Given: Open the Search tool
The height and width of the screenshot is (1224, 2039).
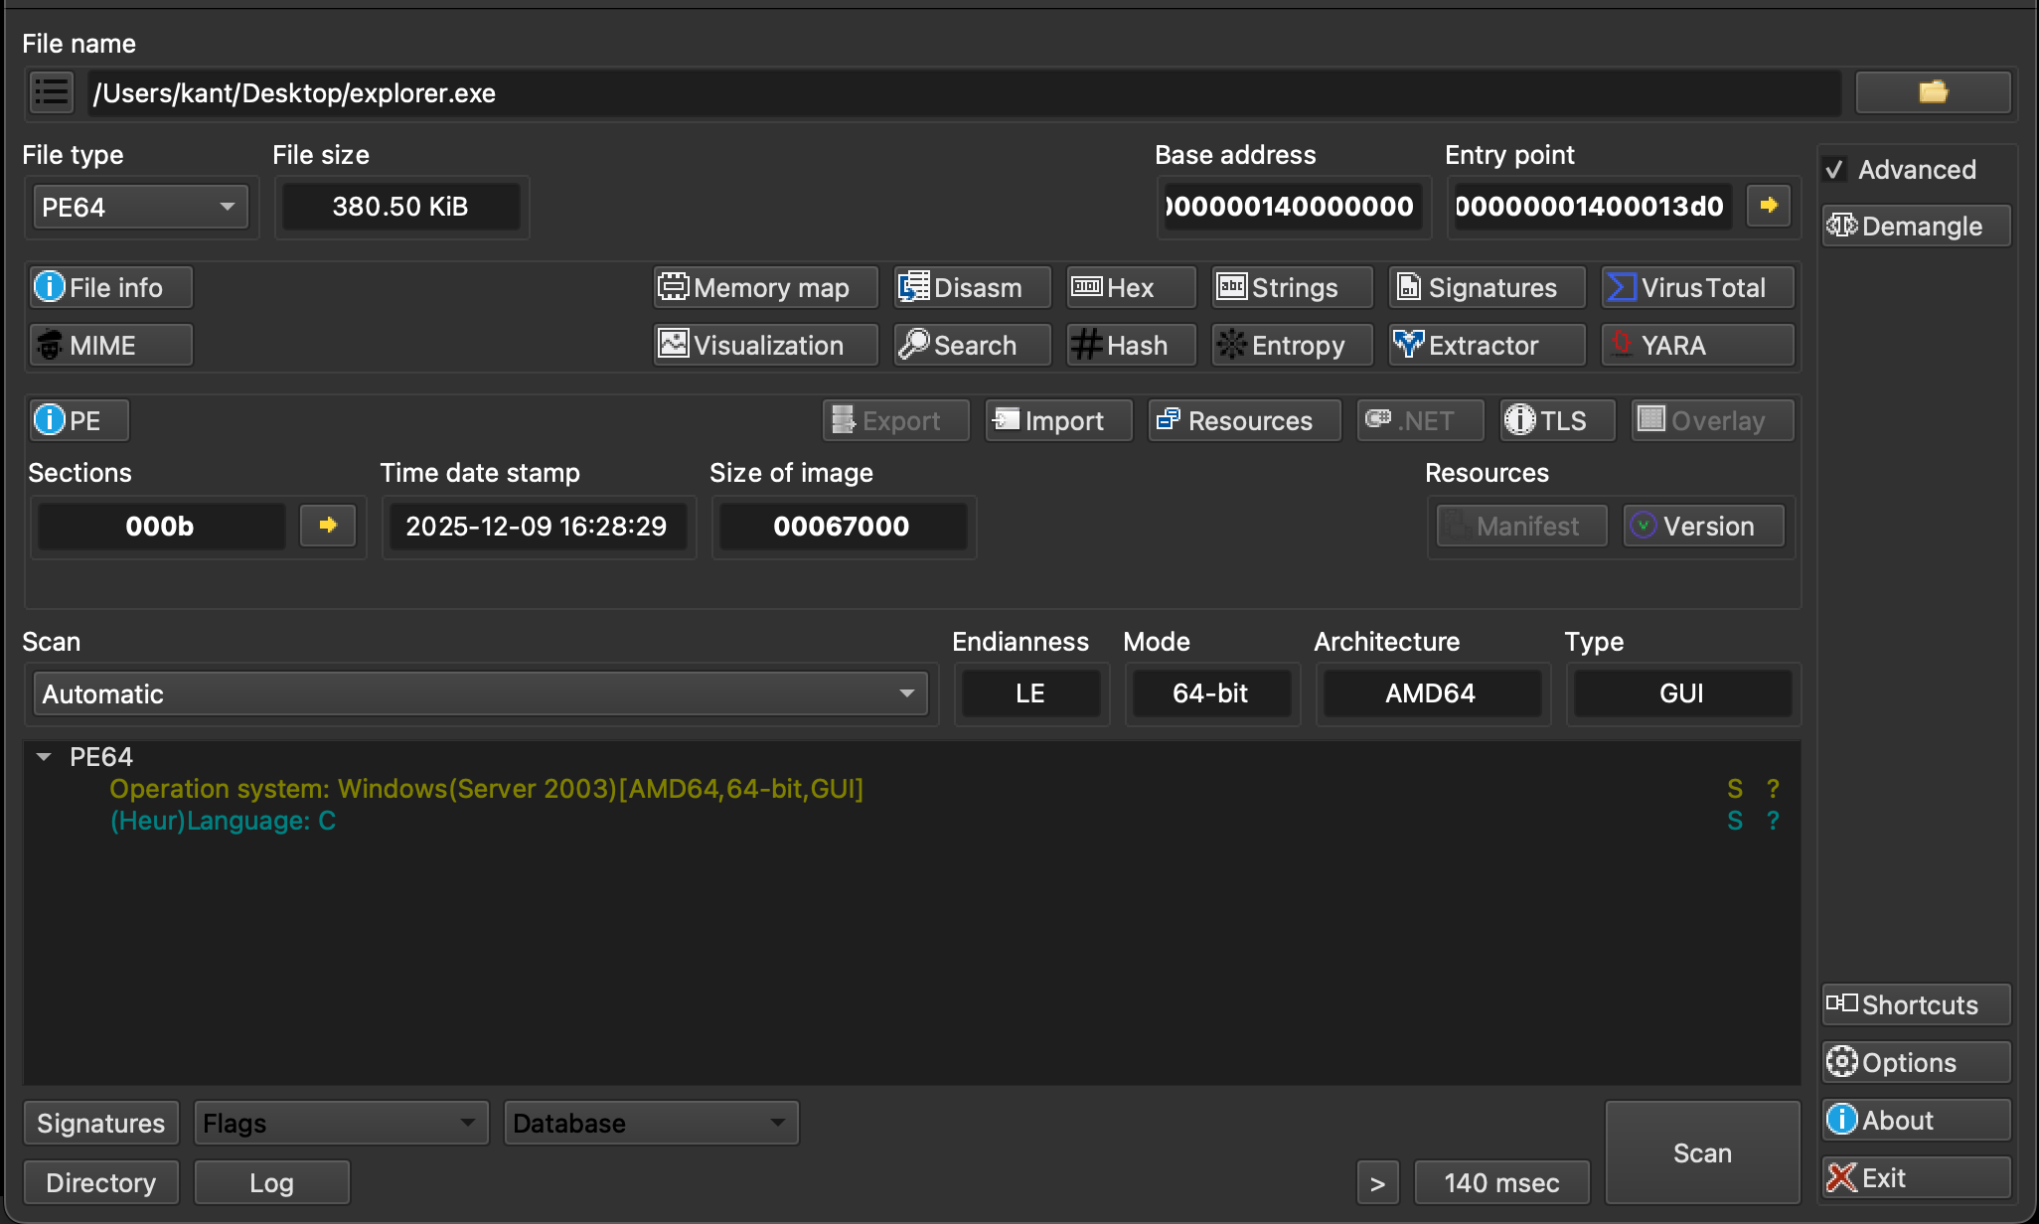Looking at the screenshot, I should (x=972, y=345).
